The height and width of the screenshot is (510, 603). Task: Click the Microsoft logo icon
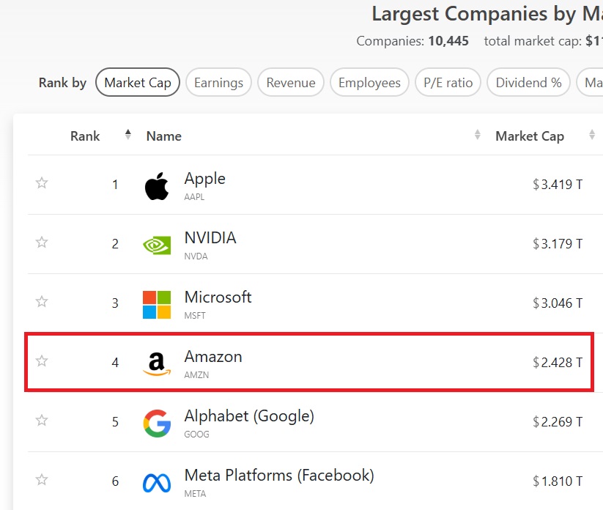(x=156, y=304)
